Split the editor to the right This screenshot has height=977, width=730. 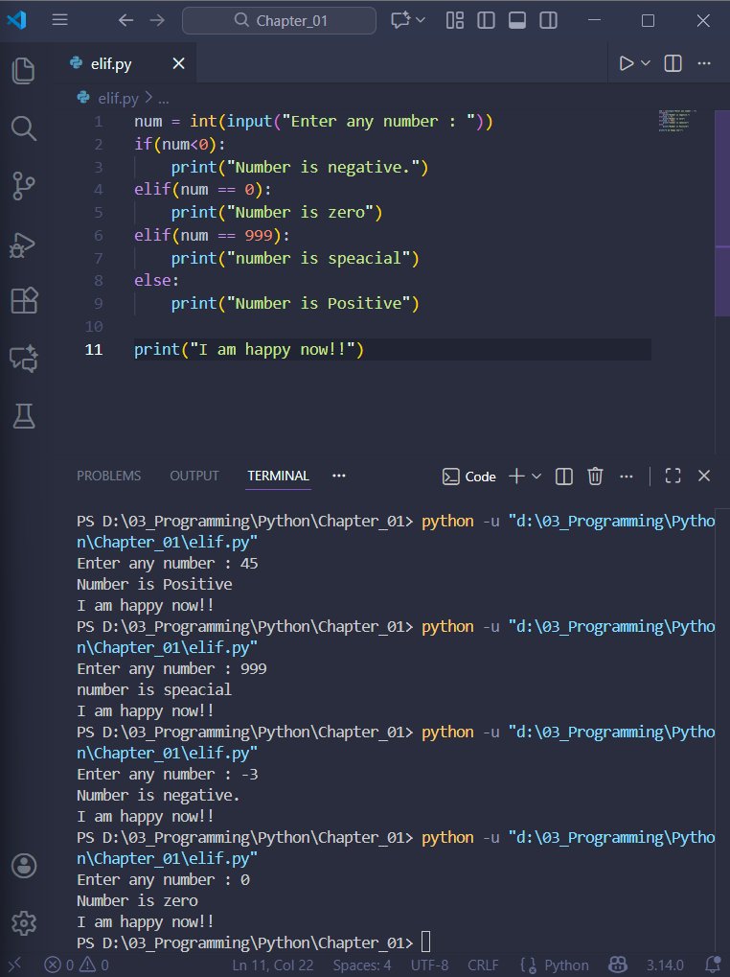[673, 63]
